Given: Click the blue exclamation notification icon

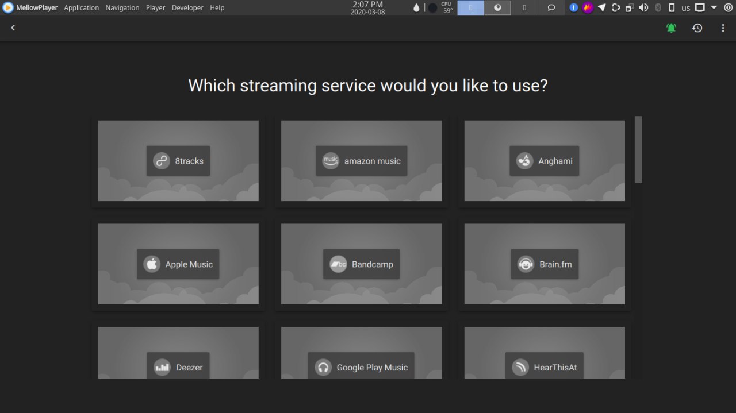Looking at the screenshot, I should tap(574, 7).
